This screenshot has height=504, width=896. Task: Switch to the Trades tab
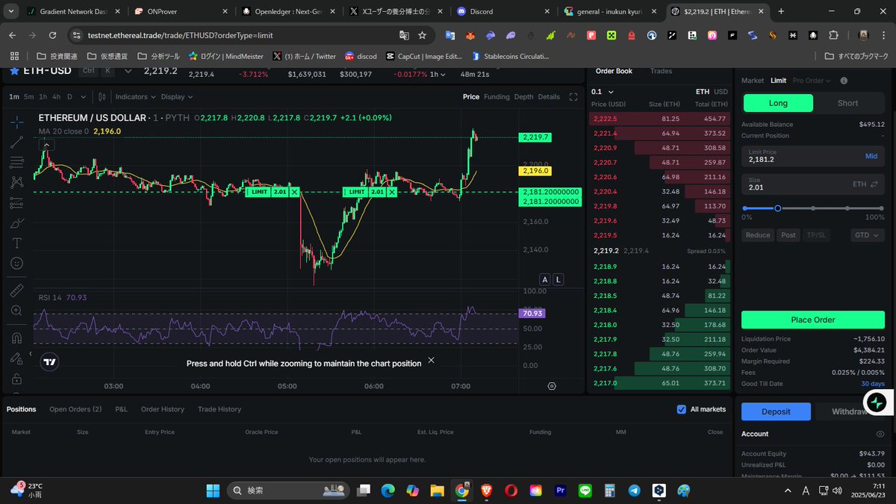click(x=661, y=71)
